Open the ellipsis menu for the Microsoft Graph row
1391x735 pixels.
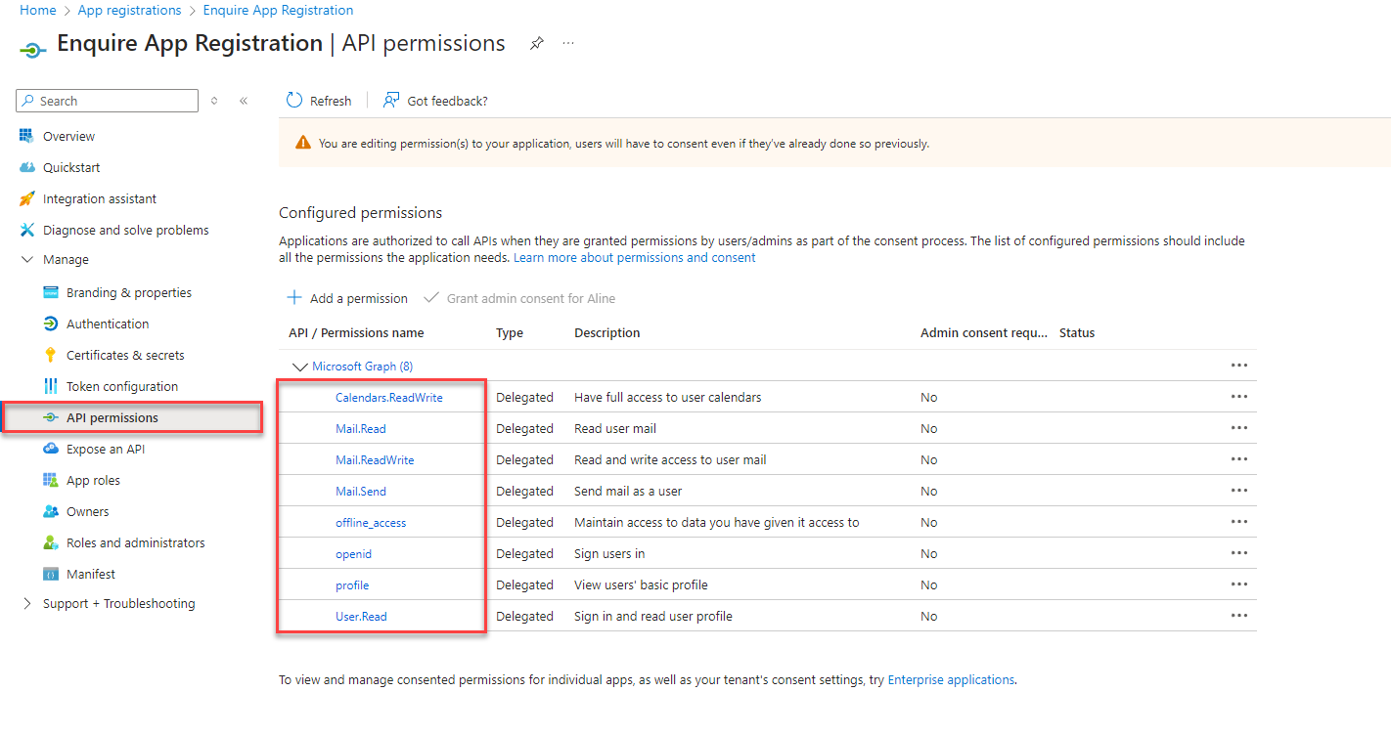tap(1239, 366)
